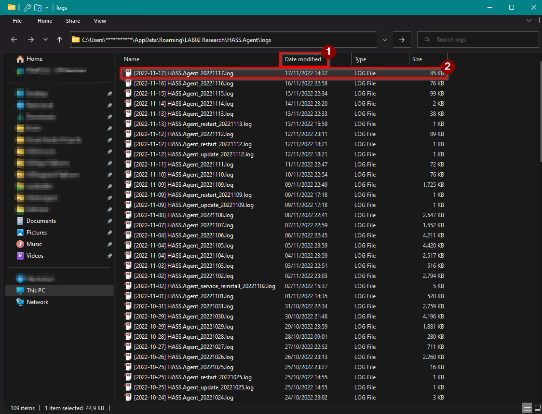Select Network in navigation pane
The width and height of the screenshot is (542, 414).
pyautogui.click(x=37, y=302)
